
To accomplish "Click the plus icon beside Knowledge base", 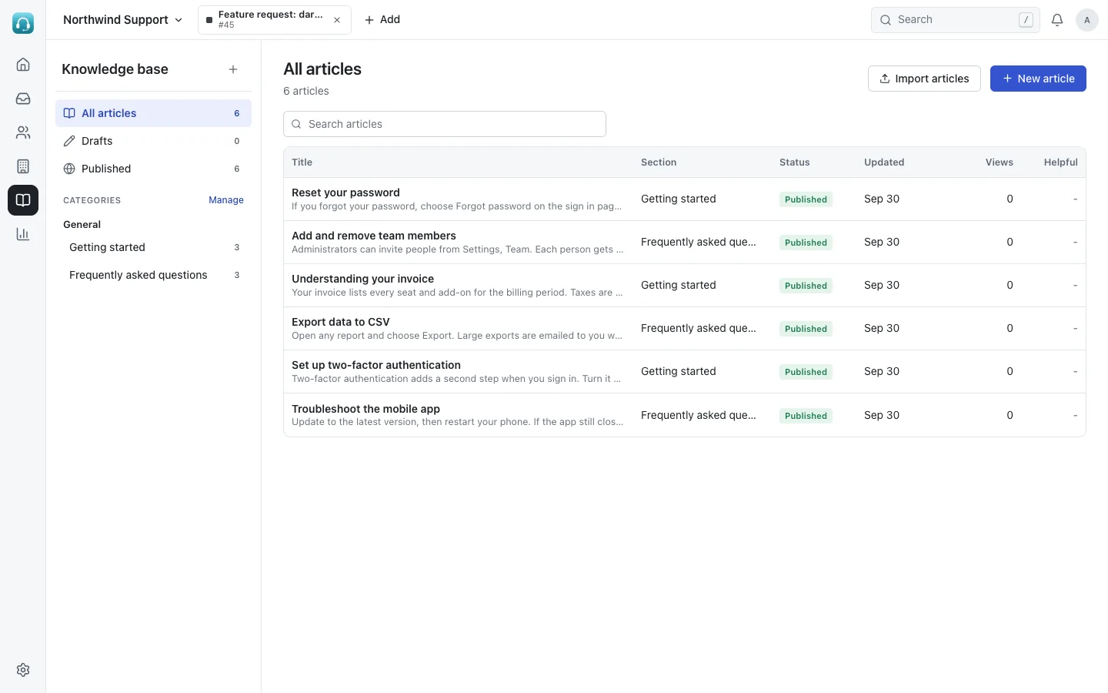I will click(x=233, y=69).
